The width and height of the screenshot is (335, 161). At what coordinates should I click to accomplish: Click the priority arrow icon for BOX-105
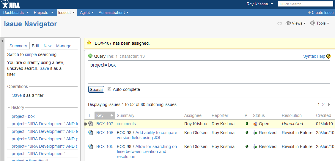coord(247,146)
